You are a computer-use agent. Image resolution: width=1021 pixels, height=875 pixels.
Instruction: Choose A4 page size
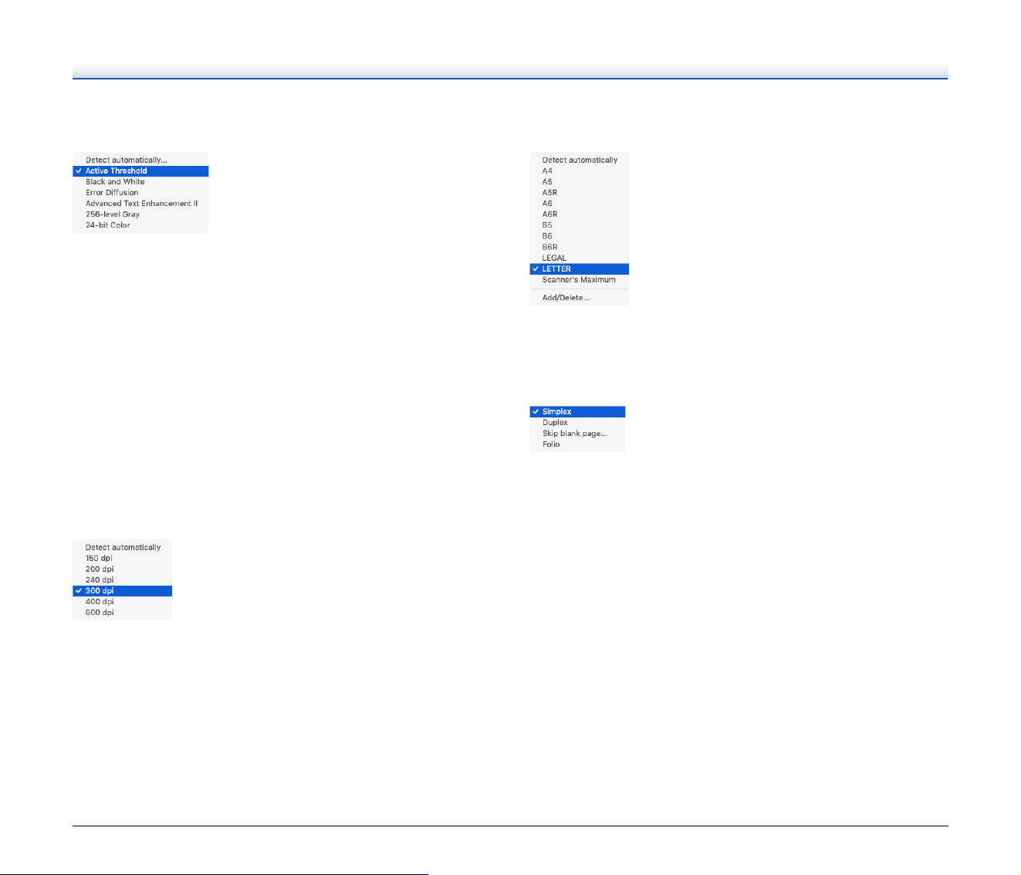coord(580,171)
